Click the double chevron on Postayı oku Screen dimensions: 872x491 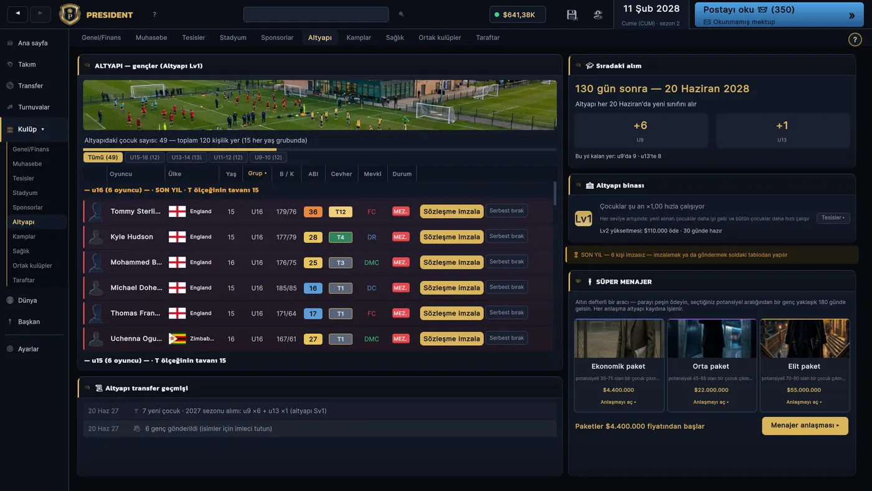(x=851, y=16)
